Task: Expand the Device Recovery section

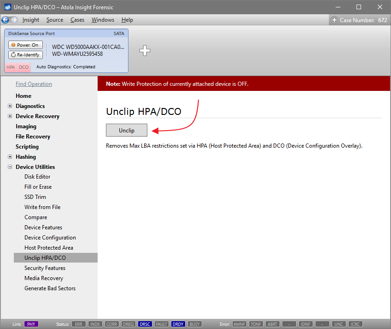Action: point(10,116)
